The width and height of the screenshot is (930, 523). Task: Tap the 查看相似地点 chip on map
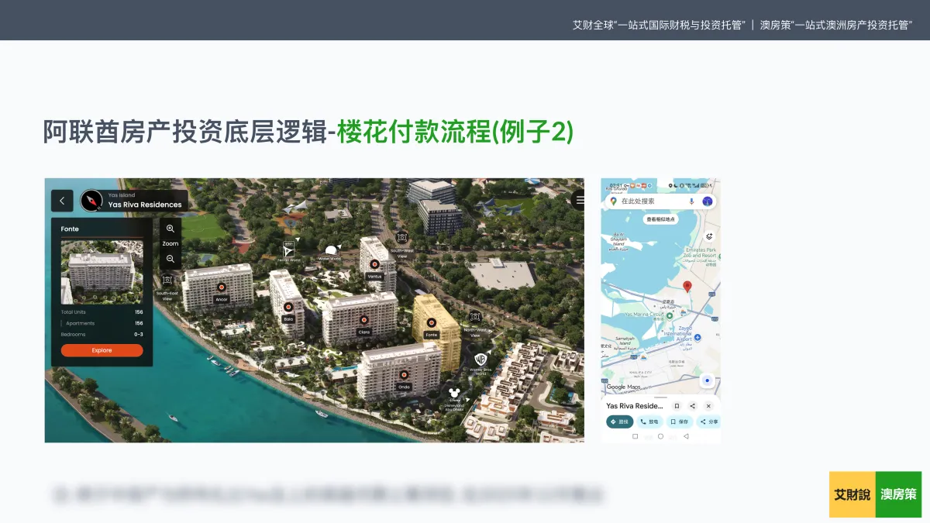661,219
